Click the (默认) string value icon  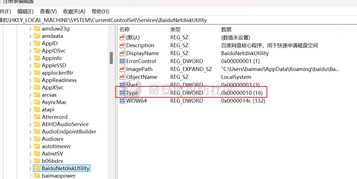122,37
